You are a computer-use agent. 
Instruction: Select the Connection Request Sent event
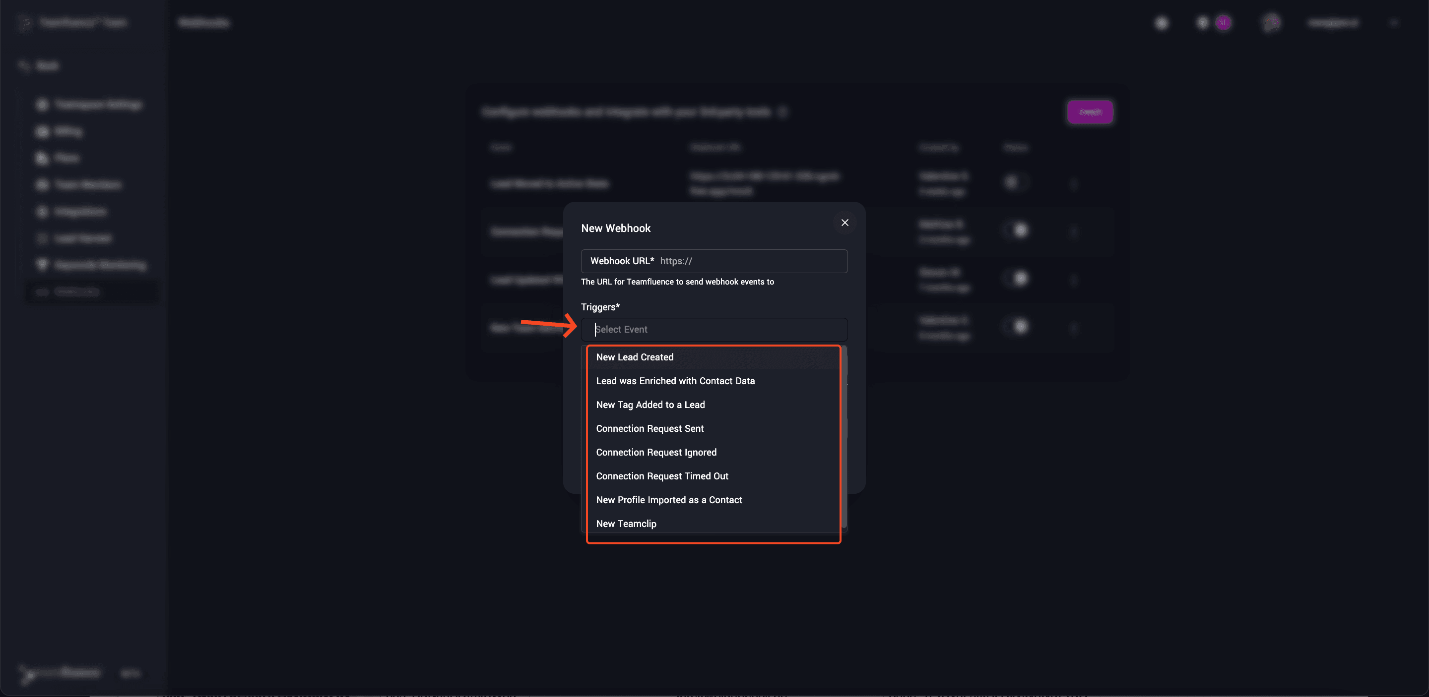point(650,429)
